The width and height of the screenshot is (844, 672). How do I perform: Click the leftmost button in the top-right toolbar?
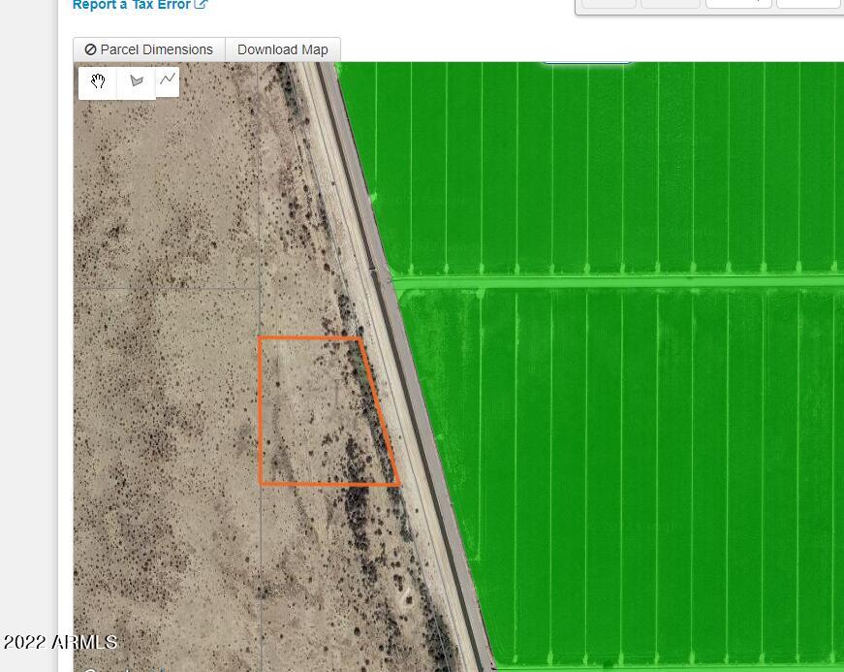[x=609, y=2]
